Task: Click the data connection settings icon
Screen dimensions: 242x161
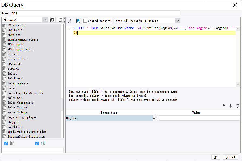Action: (x=52, y=20)
